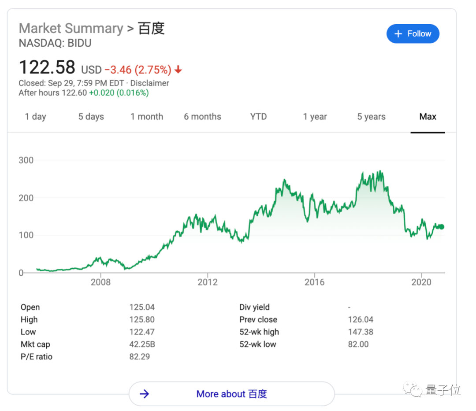Click the plus icon in Follow
Screen dimensions: 476x411
tap(398, 34)
